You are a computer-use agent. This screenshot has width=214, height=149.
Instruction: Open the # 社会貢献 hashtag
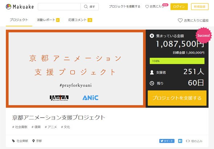click(x=20, y=127)
